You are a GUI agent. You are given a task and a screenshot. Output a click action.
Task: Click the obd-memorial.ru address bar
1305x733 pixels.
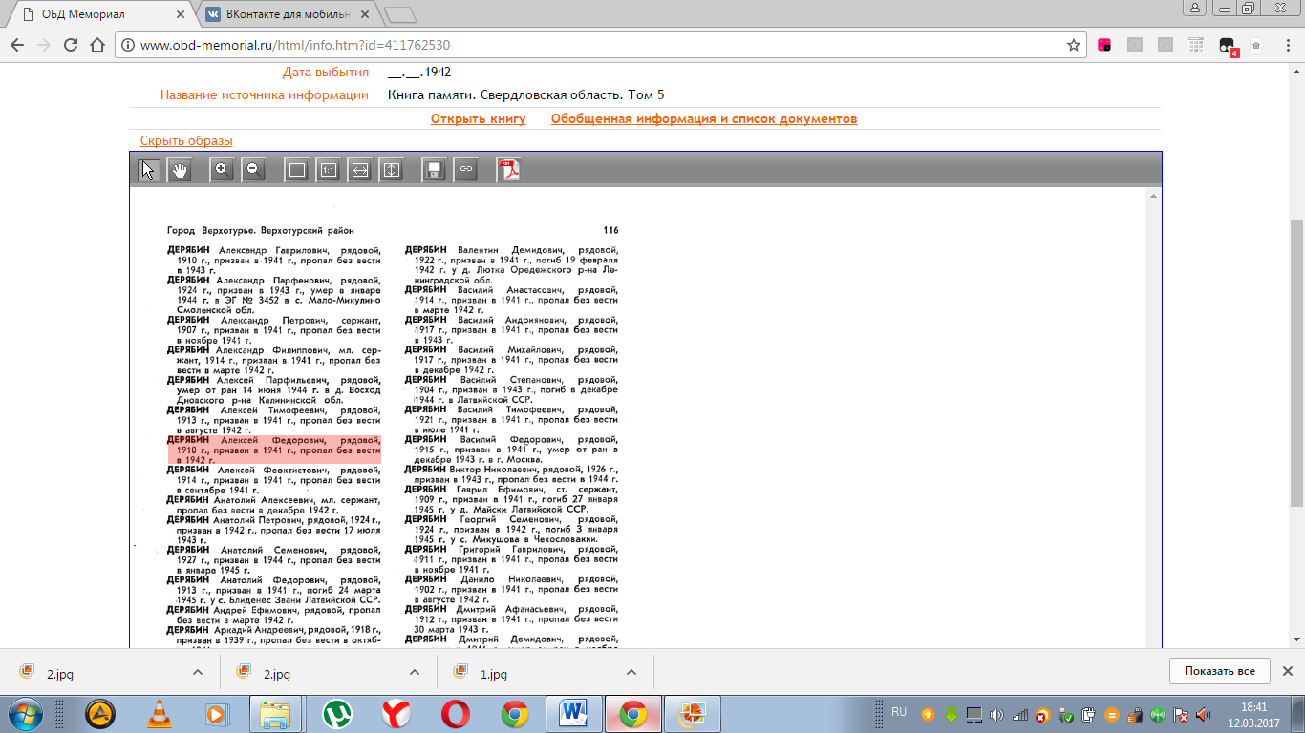pyautogui.click(x=592, y=45)
